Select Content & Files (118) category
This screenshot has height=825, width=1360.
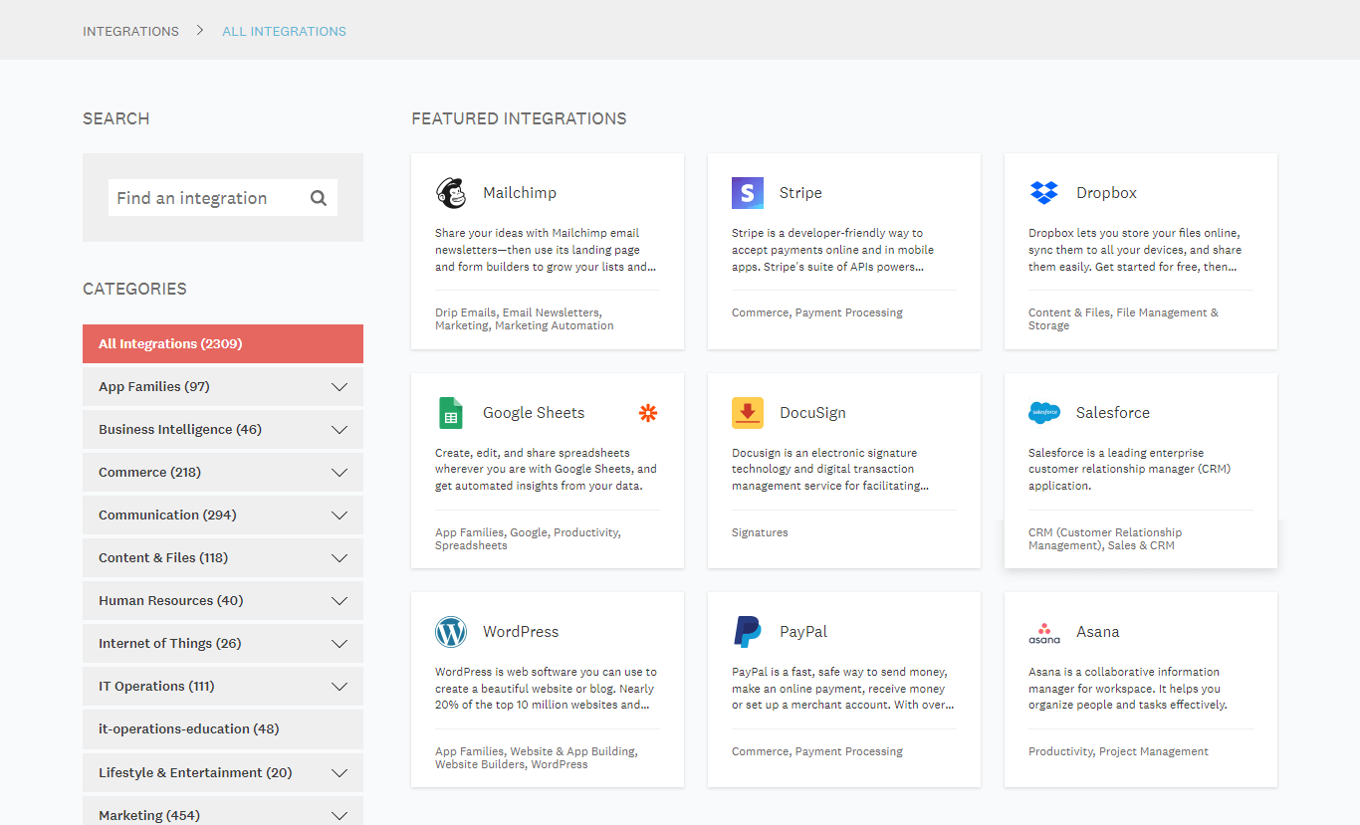point(223,557)
